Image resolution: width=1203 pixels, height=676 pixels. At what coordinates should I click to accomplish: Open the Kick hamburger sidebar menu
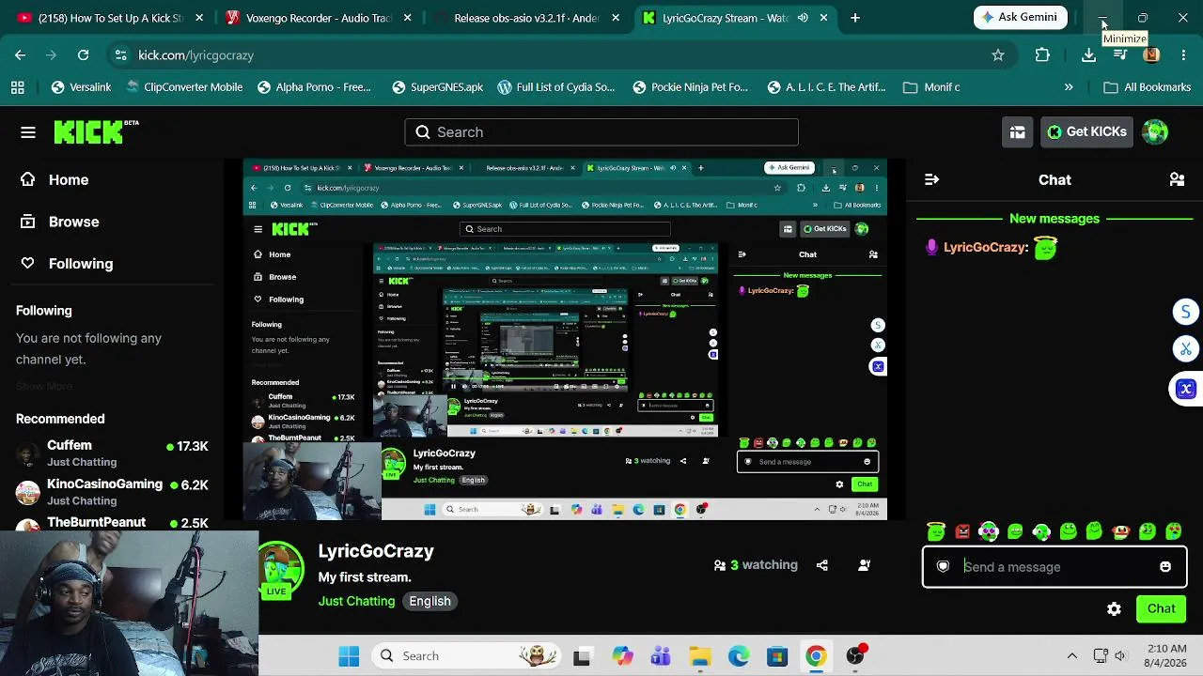[x=28, y=132]
